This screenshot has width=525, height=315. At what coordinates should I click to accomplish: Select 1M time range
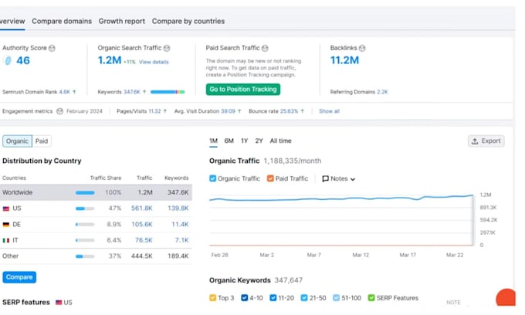(x=213, y=141)
